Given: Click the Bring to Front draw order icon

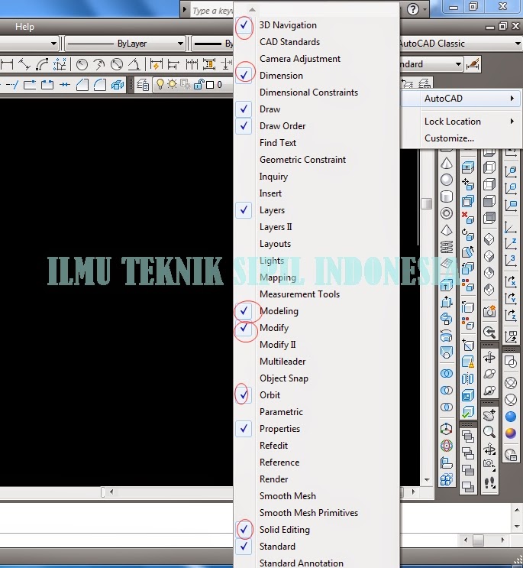Looking at the screenshot, I should [468, 437].
